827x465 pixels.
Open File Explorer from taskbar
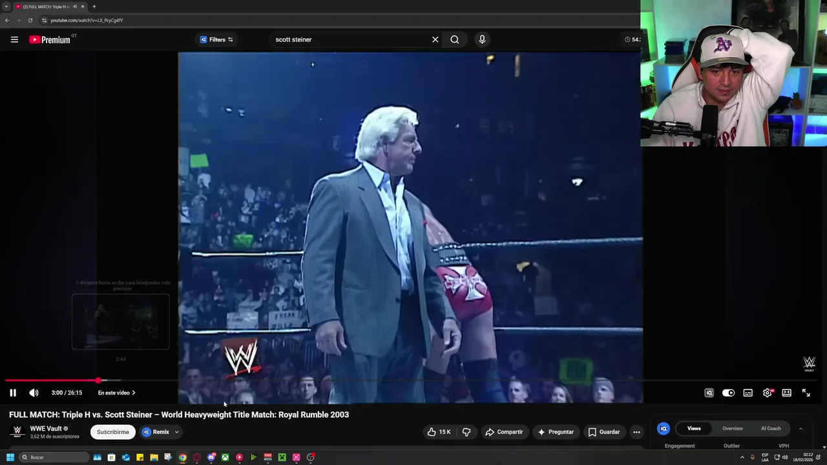click(x=154, y=457)
